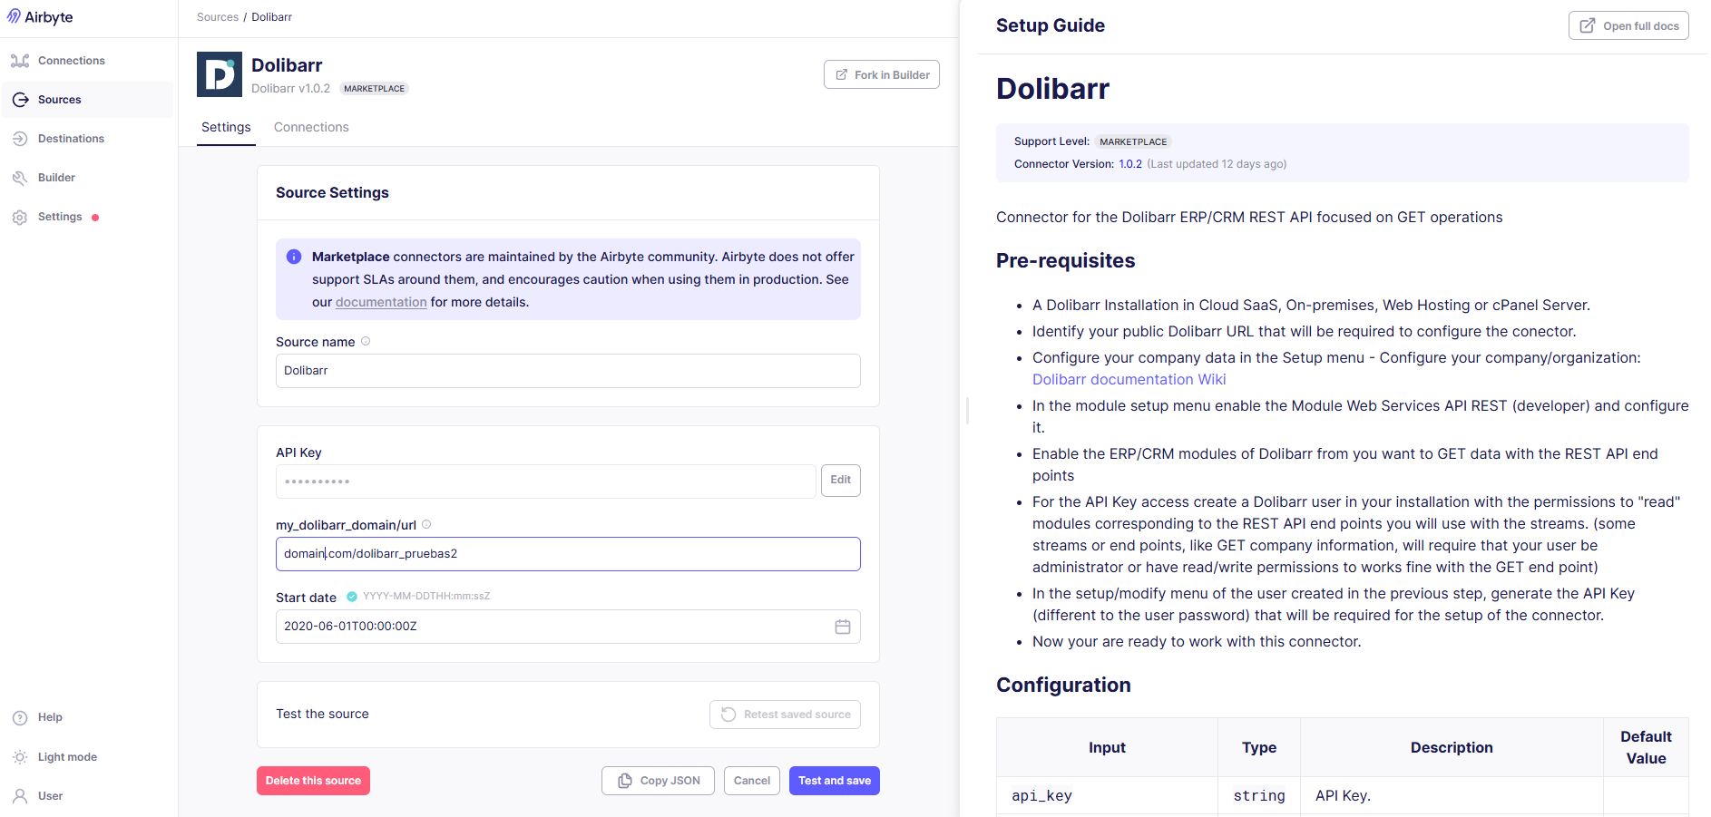Click Open full docs button
1711x817 pixels.
[1628, 26]
